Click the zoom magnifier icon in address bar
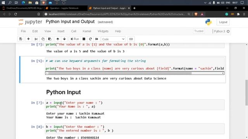Image resolution: width=248 pixels, height=139 pixels. pyautogui.click(x=189, y=14)
